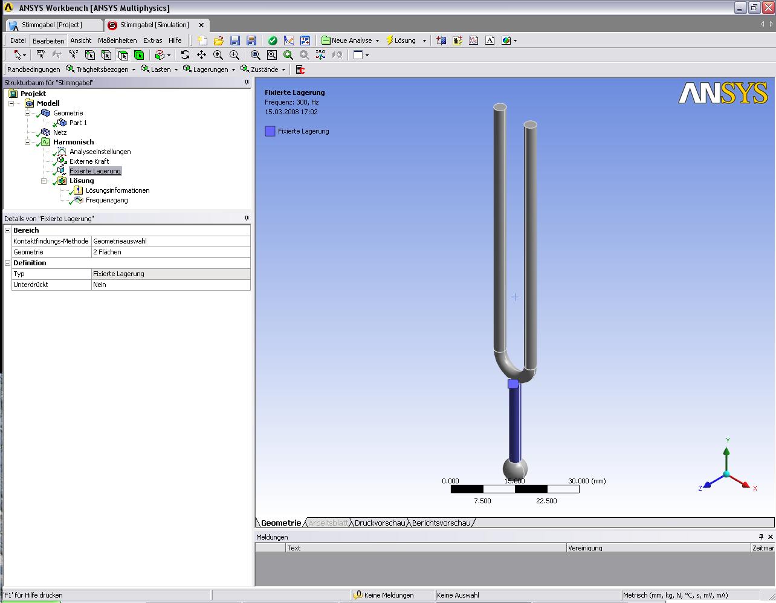Collapse the Modell tree node

click(11, 103)
